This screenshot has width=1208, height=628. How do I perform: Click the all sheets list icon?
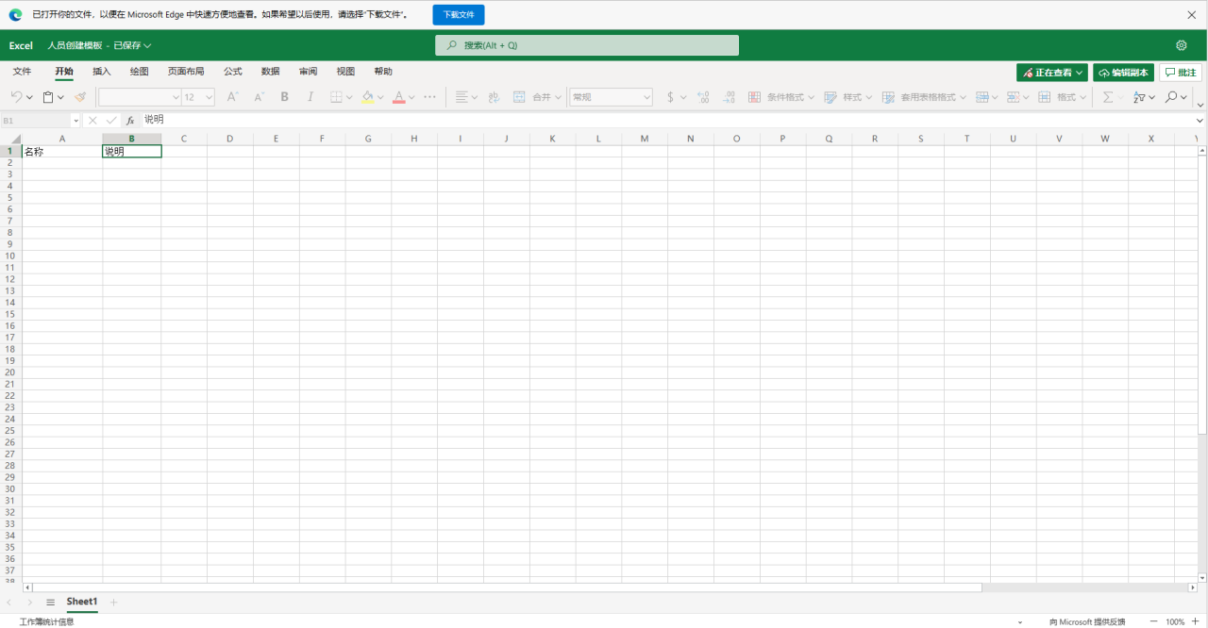[51, 602]
